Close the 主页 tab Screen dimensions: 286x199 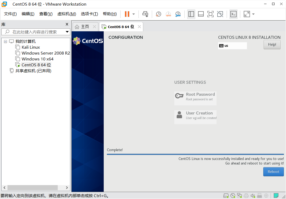click(x=94, y=27)
